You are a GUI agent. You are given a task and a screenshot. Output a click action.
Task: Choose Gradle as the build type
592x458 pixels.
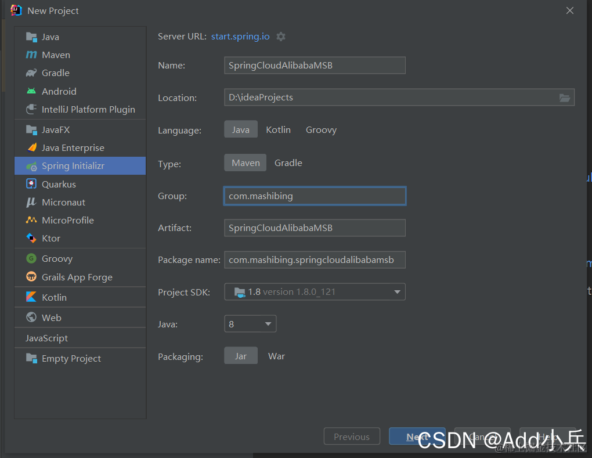pos(288,163)
